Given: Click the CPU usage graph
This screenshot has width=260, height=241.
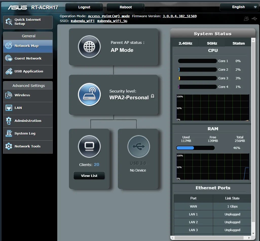Looking at the screenshot, I should point(213,108).
